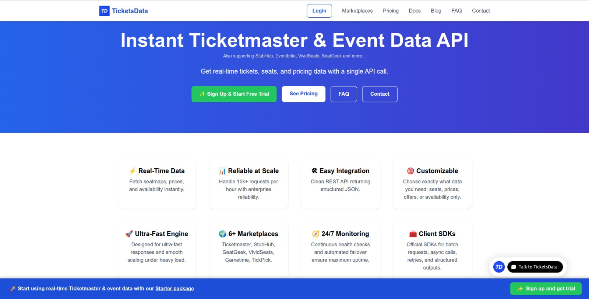The width and height of the screenshot is (589, 299).
Task: Open the Talk to TicketsData chat widget
Action: point(535,267)
